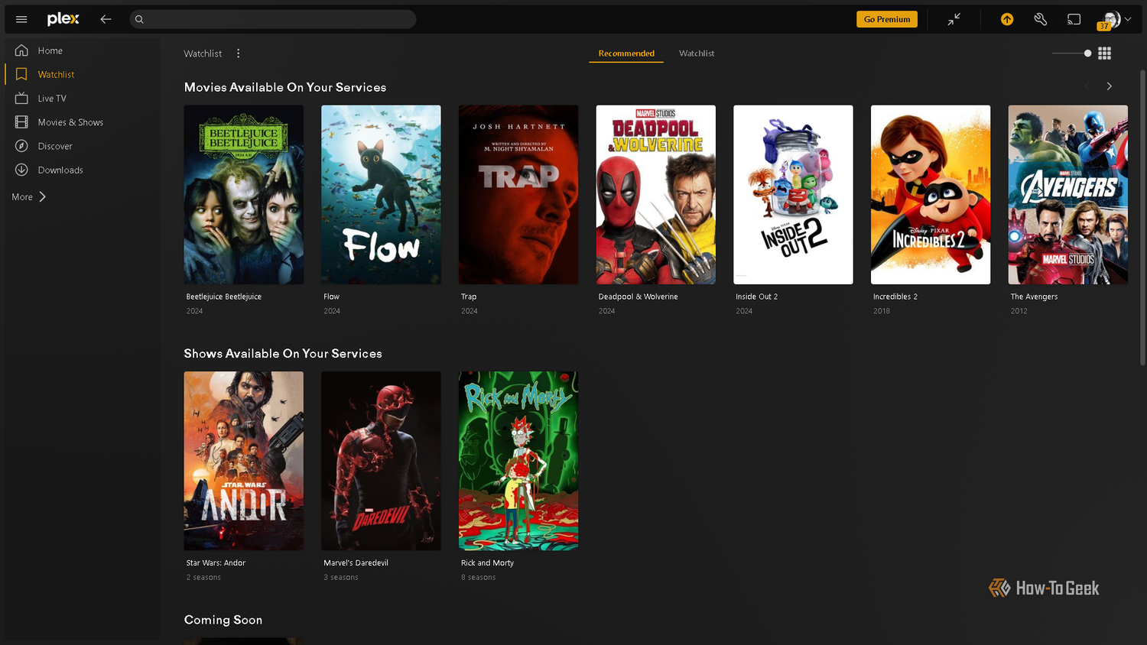
Task: Open the Marvel's Daredevil poster
Action: tap(381, 461)
